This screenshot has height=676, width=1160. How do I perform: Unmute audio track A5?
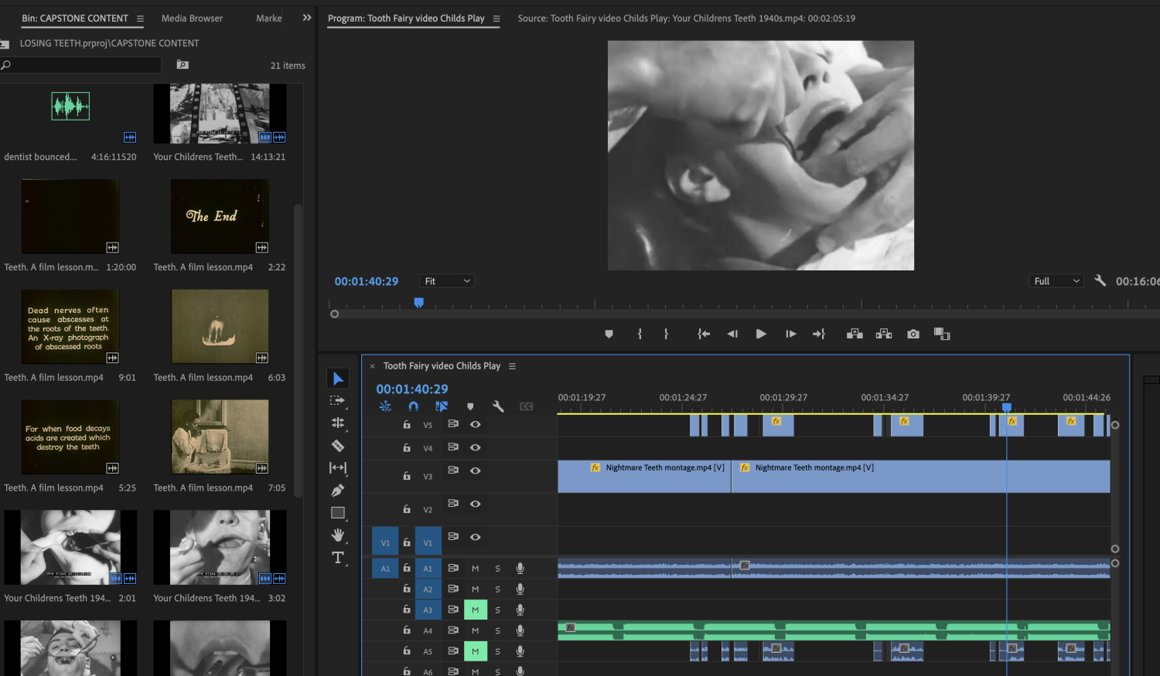click(476, 651)
